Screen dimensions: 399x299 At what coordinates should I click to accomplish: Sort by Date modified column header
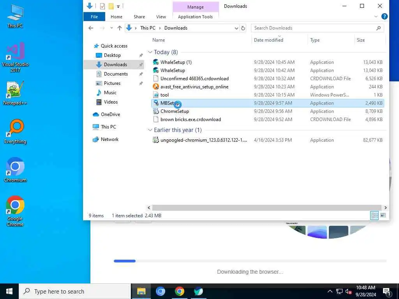(x=268, y=40)
